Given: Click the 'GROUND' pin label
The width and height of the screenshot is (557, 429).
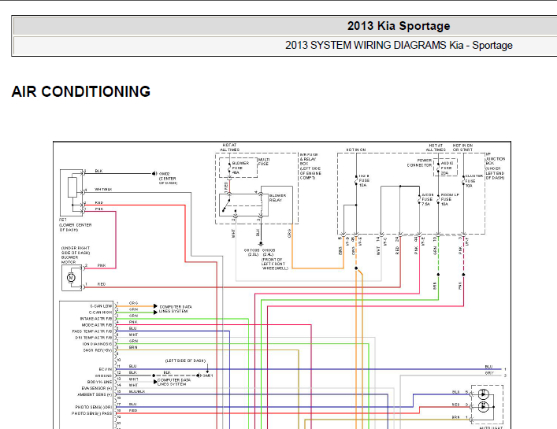Looking at the screenshot, I should 103,375.
